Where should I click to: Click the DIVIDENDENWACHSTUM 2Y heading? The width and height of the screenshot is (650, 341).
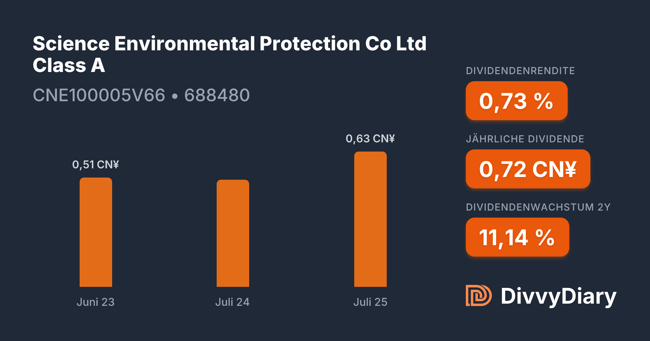pos(538,207)
